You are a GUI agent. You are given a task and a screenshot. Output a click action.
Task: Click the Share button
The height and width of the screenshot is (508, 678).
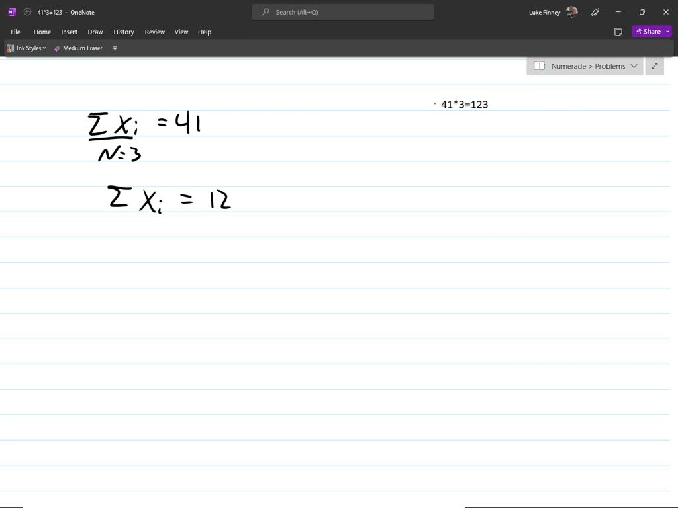[647, 32]
